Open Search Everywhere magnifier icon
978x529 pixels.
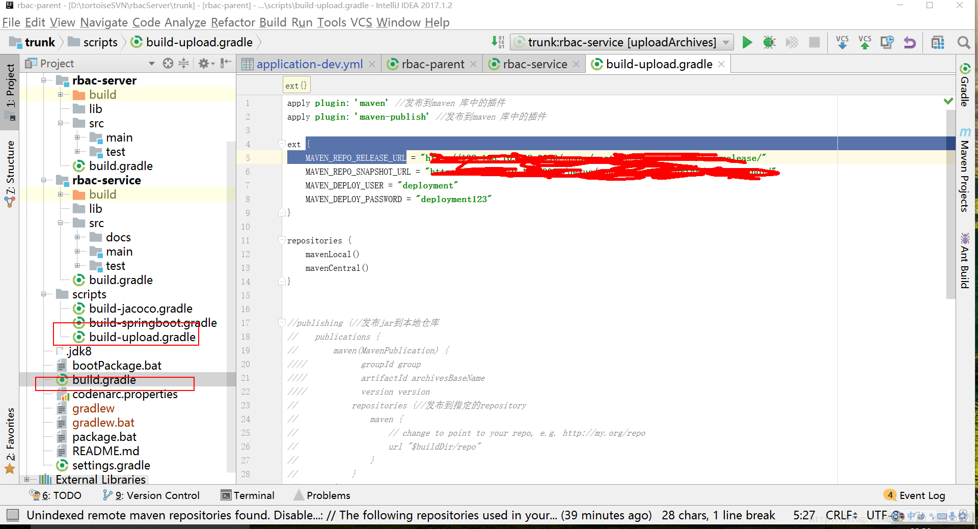coord(963,42)
